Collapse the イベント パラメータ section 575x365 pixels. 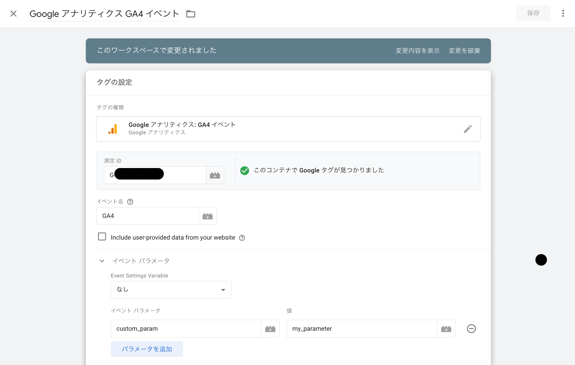(x=102, y=261)
